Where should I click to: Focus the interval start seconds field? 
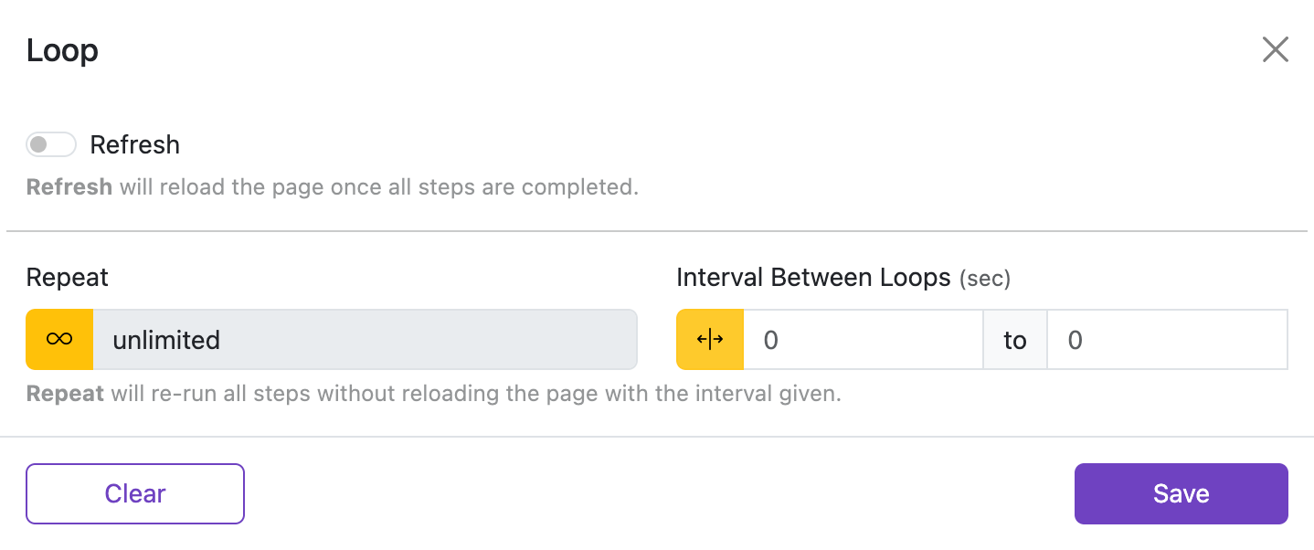[863, 340]
